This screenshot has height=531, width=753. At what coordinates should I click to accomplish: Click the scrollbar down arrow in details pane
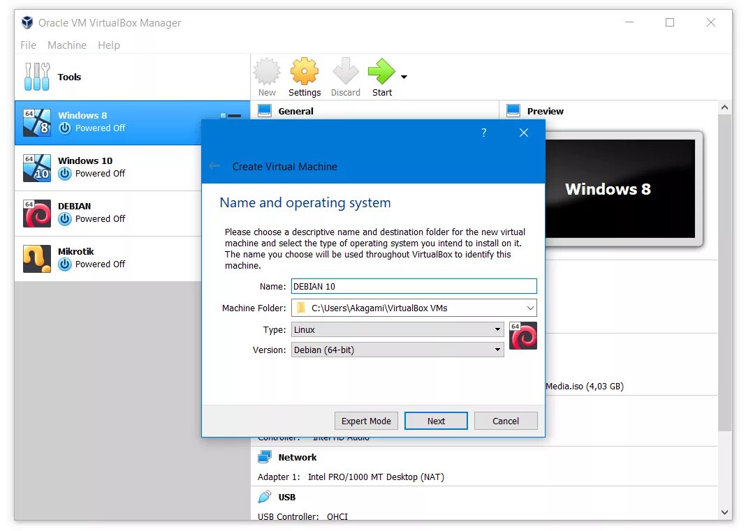click(724, 512)
